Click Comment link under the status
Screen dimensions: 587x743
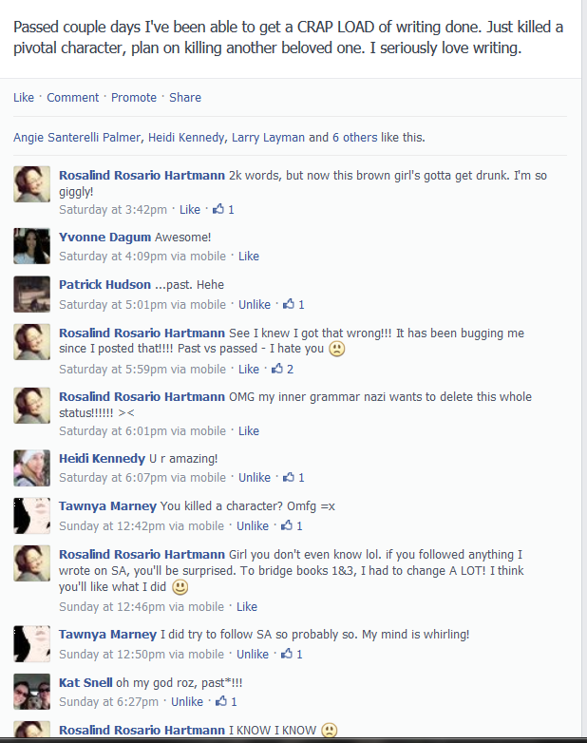coord(72,97)
